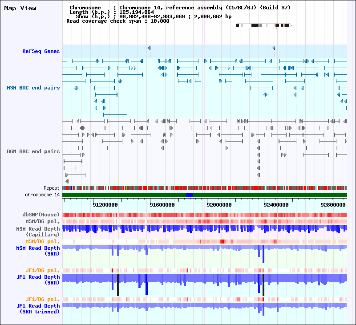The width and height of the screenshot is (356, 325).
Task: Click JF1/B6 pol. label above JF1 Read Depth (SRA trimmed)
Action: pyautogui.click(x=42, y=299)
